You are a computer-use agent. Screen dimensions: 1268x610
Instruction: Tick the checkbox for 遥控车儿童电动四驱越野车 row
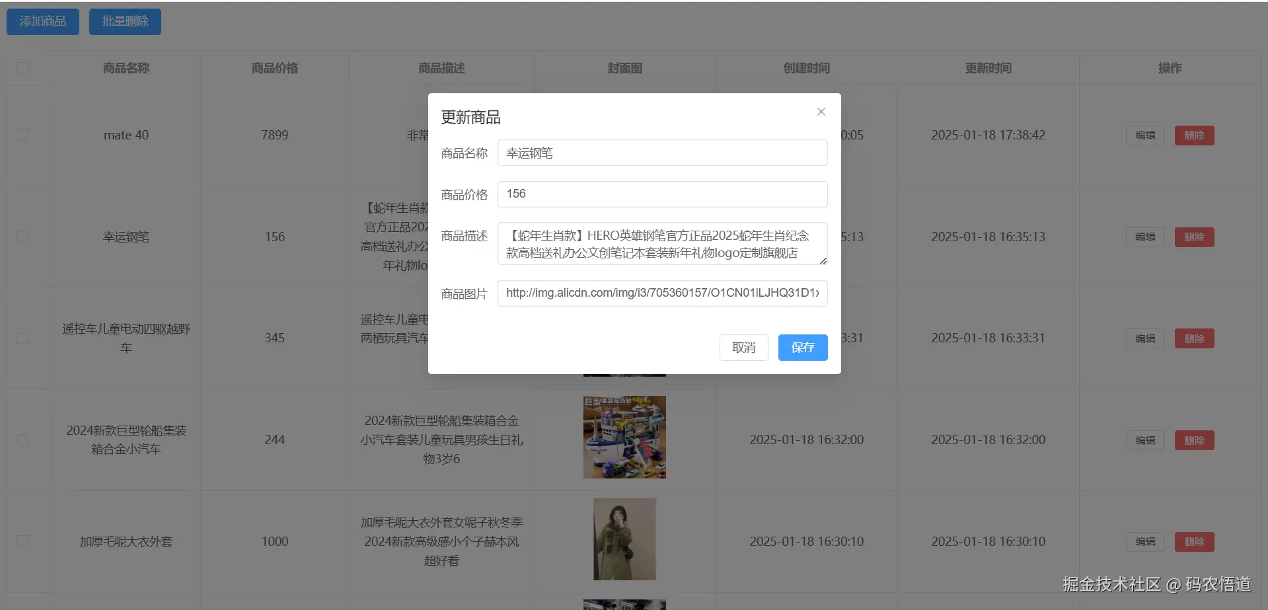pyautogui.click(x=22, y=338)
